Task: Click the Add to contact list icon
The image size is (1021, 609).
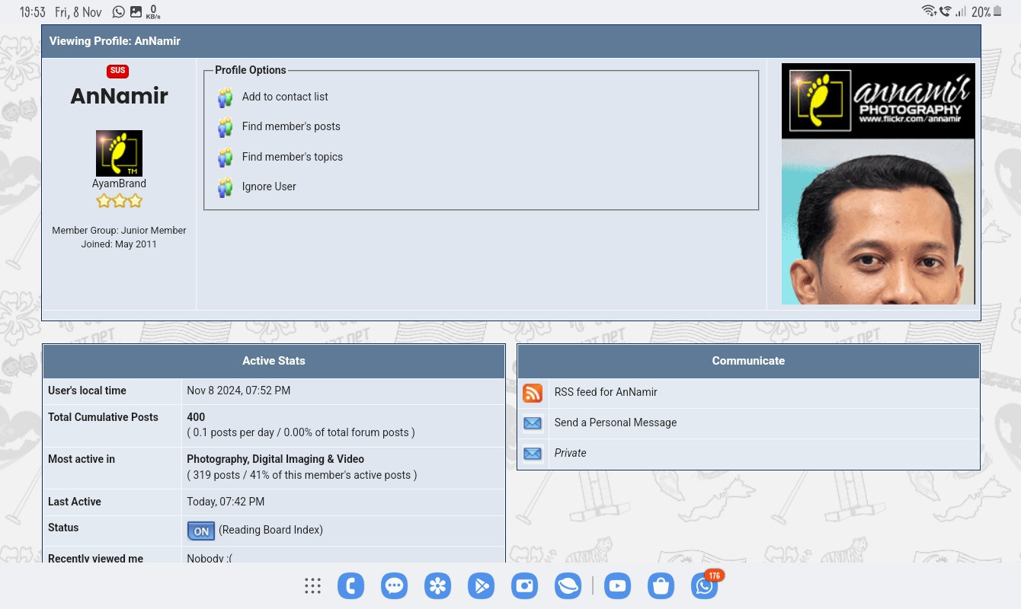Action: (x=225, y=97)
